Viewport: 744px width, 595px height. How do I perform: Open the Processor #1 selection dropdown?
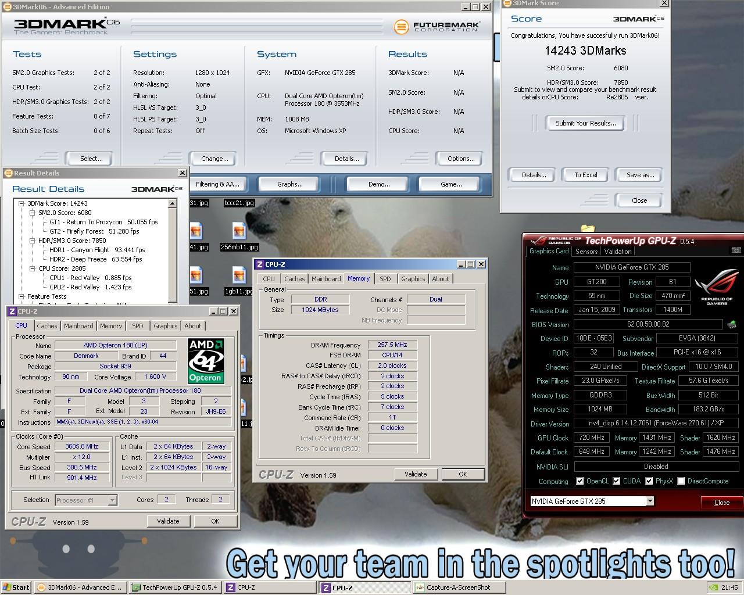click(x=113, y=500)
